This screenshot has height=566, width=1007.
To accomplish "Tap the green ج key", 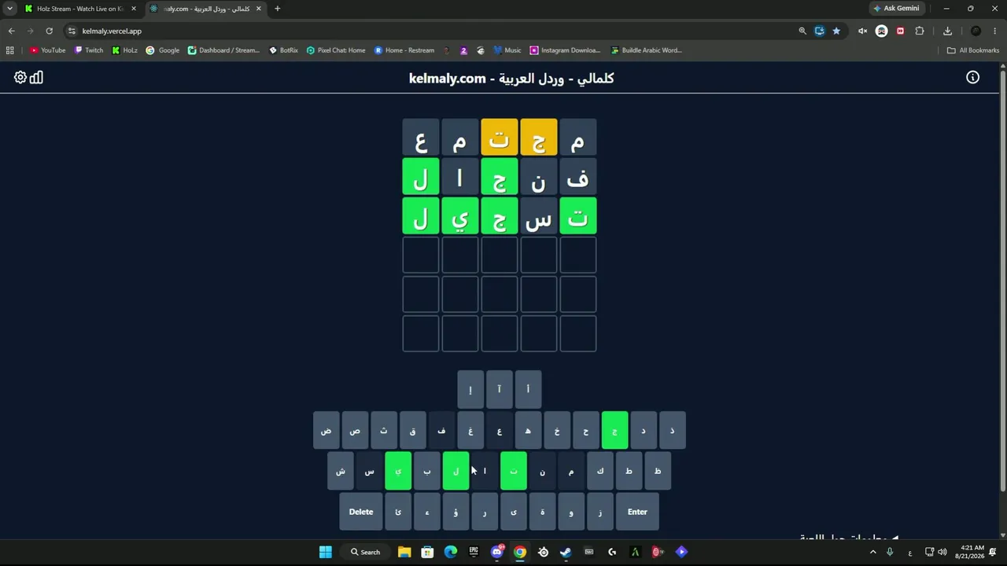I will coord(614,431).
